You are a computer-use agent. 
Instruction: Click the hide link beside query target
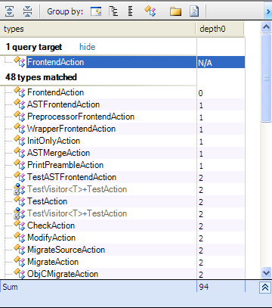point(88,47)
